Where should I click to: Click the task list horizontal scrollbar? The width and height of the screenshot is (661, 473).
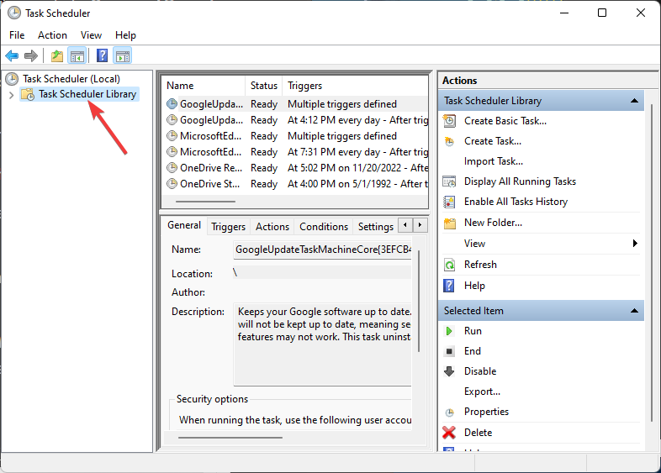(205, 202)
